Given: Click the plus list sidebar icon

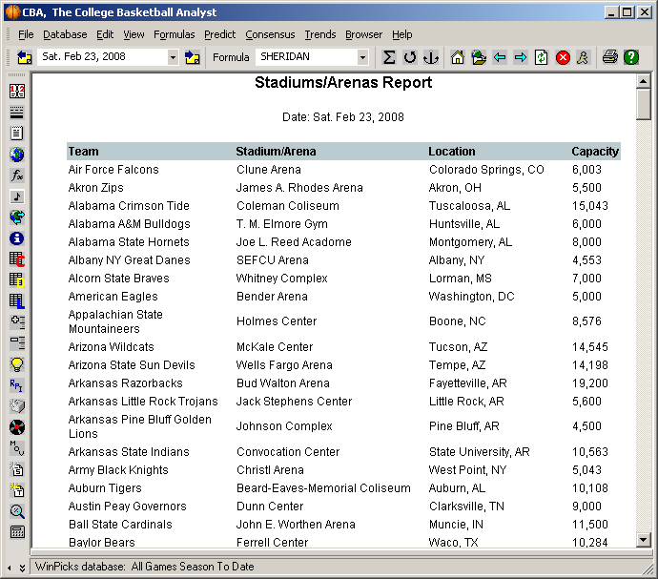Looking at the screenshot, I should pyautogui.click(x=17, y=322).
